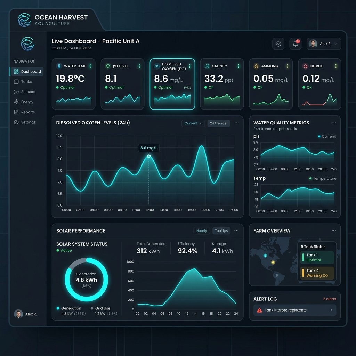Open pH Level card kebab menu

click(x=139, y=66)
